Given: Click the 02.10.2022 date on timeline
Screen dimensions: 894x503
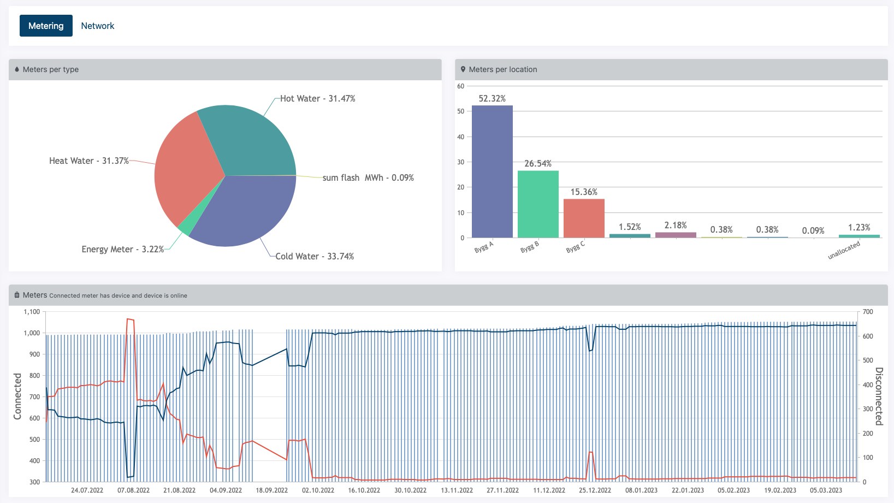Looking at the screenshot, I should (x=318, y=490).
